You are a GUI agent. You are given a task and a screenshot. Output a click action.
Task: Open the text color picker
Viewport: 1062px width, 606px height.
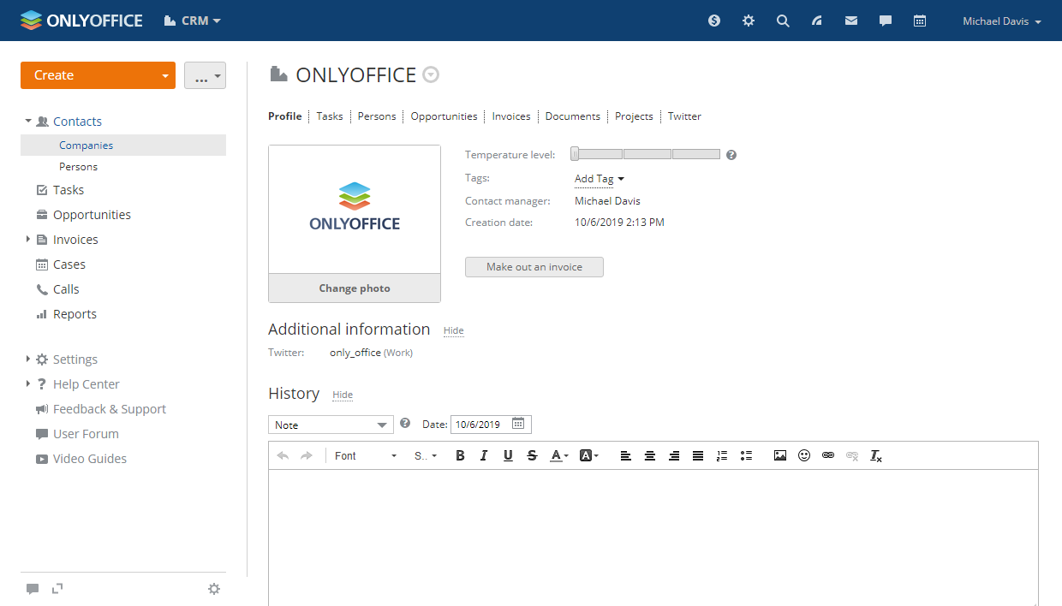coord(559,456)
